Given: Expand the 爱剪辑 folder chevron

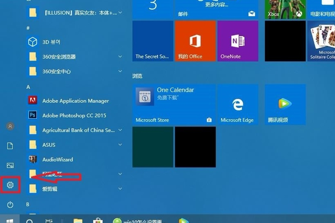Looking at the screenshot, I should tap(120, 188).
